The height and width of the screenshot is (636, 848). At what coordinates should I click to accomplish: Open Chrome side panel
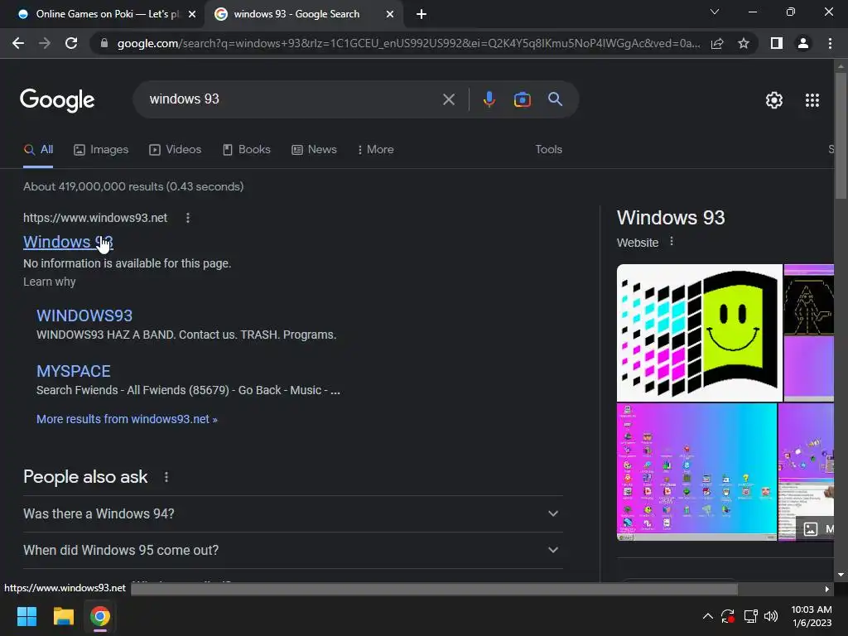point(777,43)
